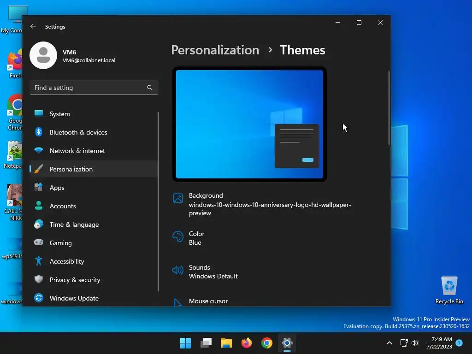Click the Background picture icon

[x=177, y=198]
